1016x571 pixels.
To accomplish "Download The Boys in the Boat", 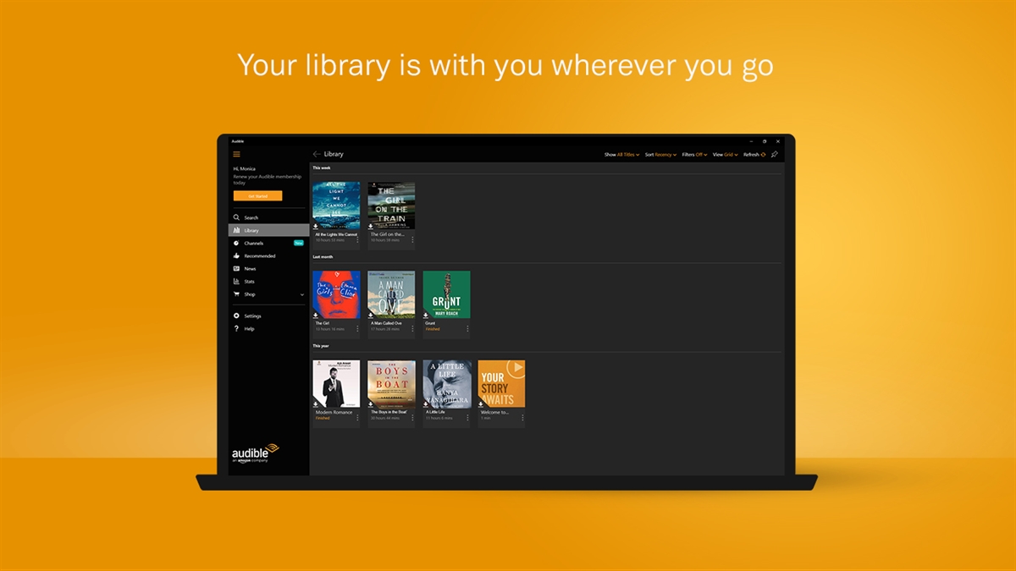I will pyautogui.click(x=371, y=404).
